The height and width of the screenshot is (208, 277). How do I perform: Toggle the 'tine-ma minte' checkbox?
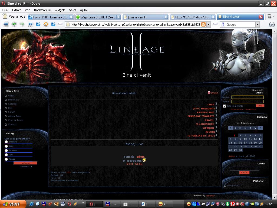click(225, 106)
